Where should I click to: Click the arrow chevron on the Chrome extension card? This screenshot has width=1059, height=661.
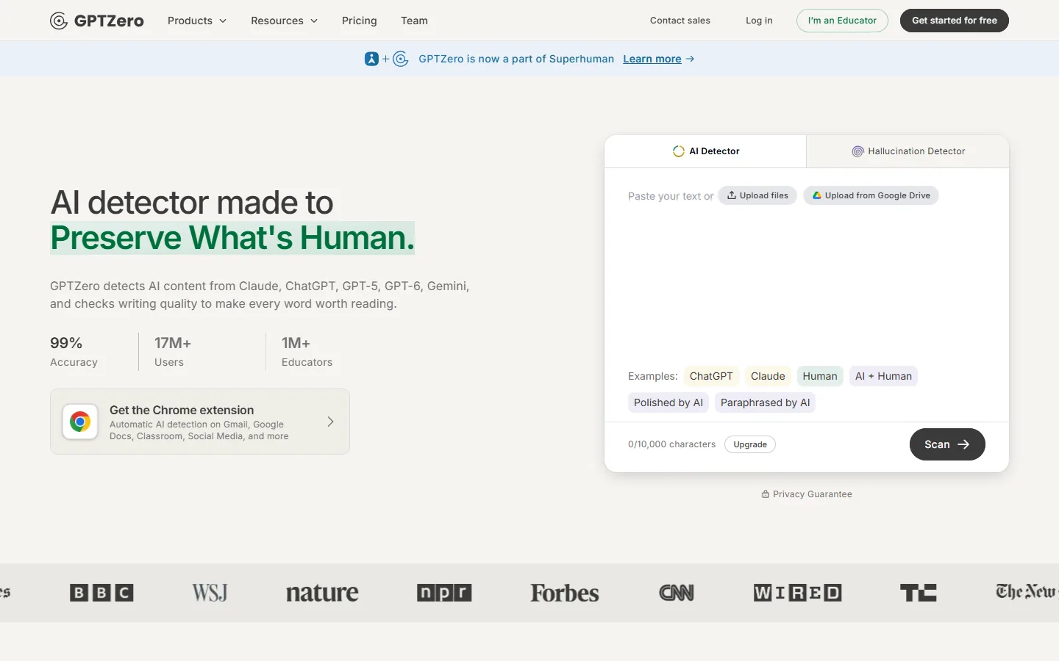(330, 422)
